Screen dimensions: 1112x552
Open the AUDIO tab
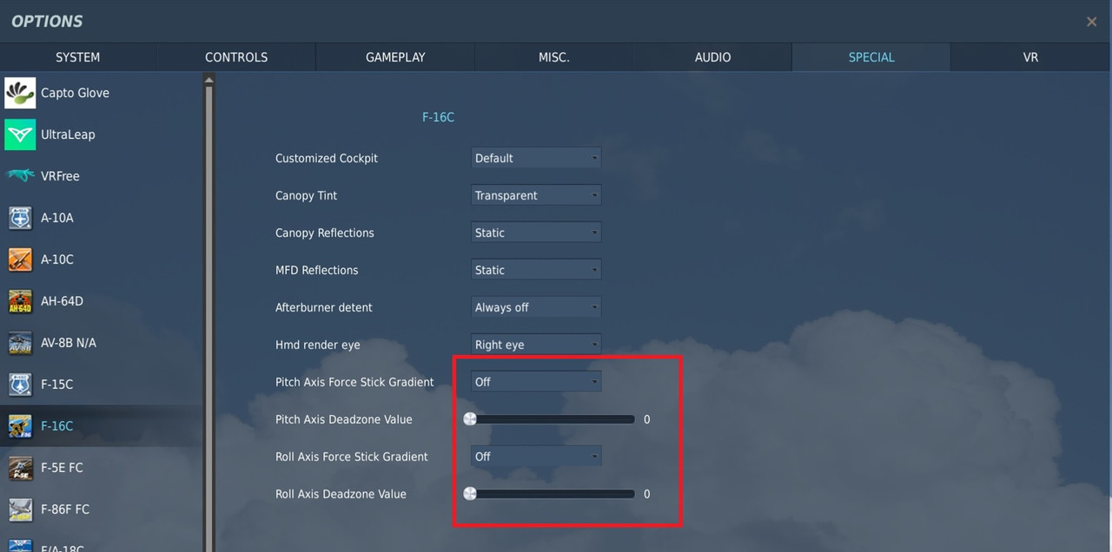(x=712, y=57)
